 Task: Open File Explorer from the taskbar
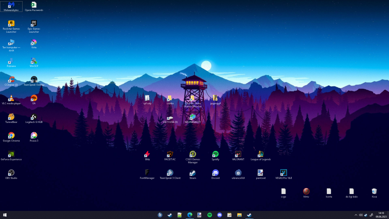(239, 215)
